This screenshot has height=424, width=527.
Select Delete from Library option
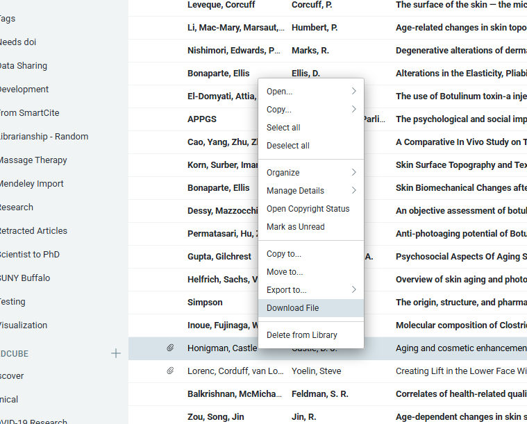pos(301,335)
